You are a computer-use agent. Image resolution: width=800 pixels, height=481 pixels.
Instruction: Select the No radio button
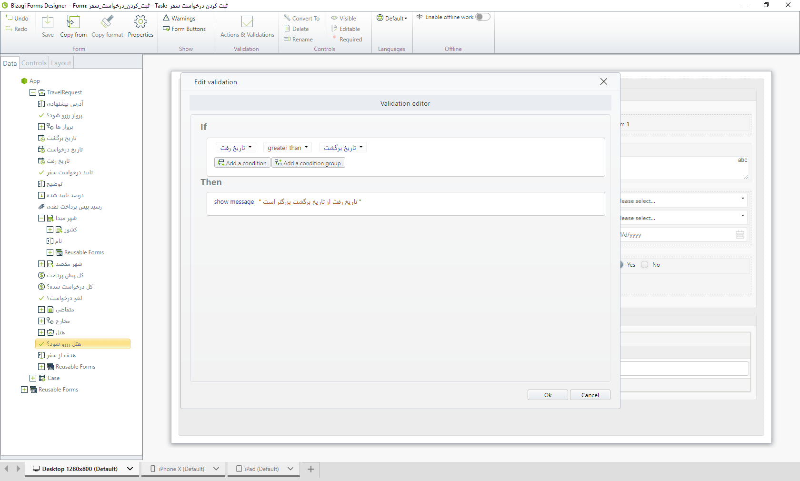coord(645,265)
